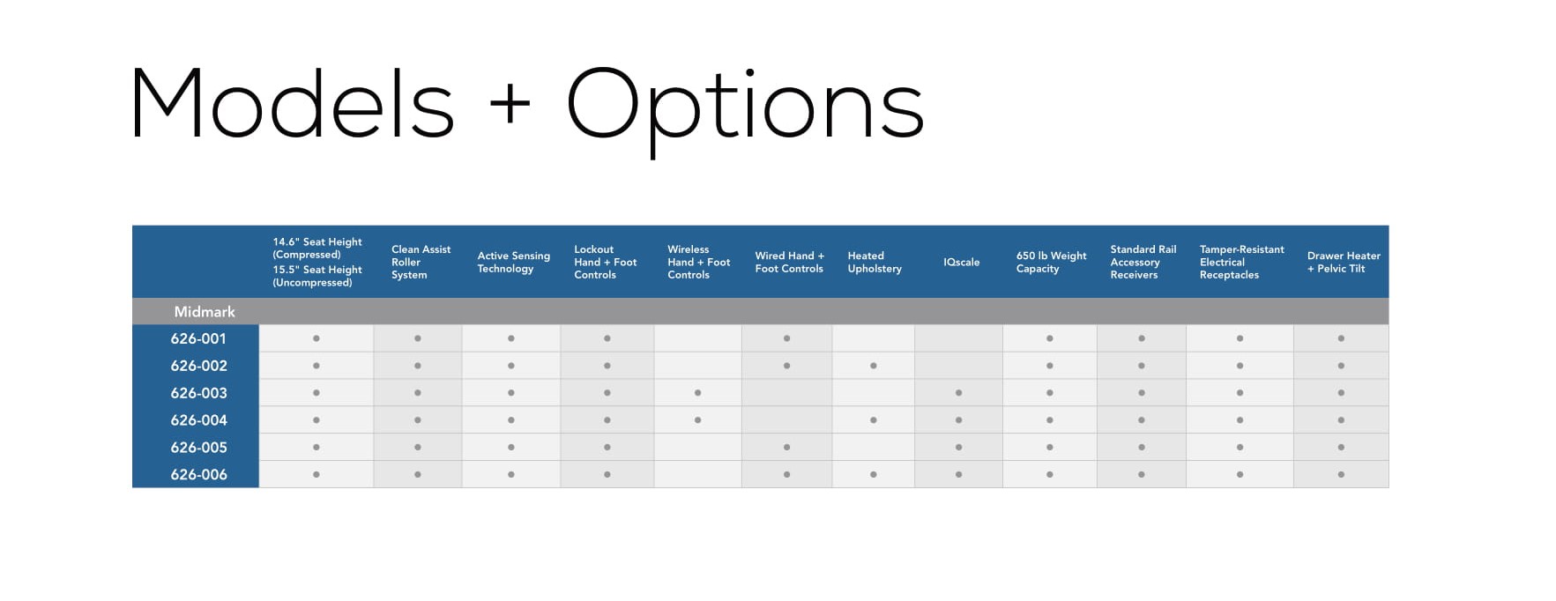The image size is (1556, 601).
Task: Click the Drawer Heater + Pelvic Tilt header
Action: (x=1343, y=263)
